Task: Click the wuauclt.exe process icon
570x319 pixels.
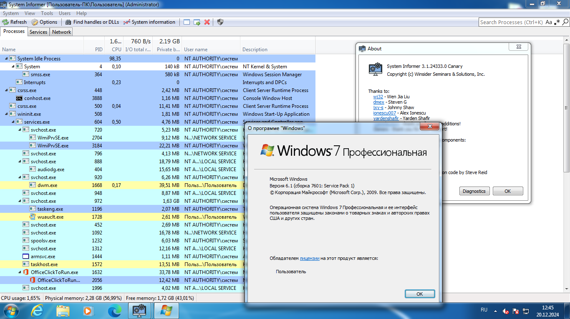Action: coord(33,217)
